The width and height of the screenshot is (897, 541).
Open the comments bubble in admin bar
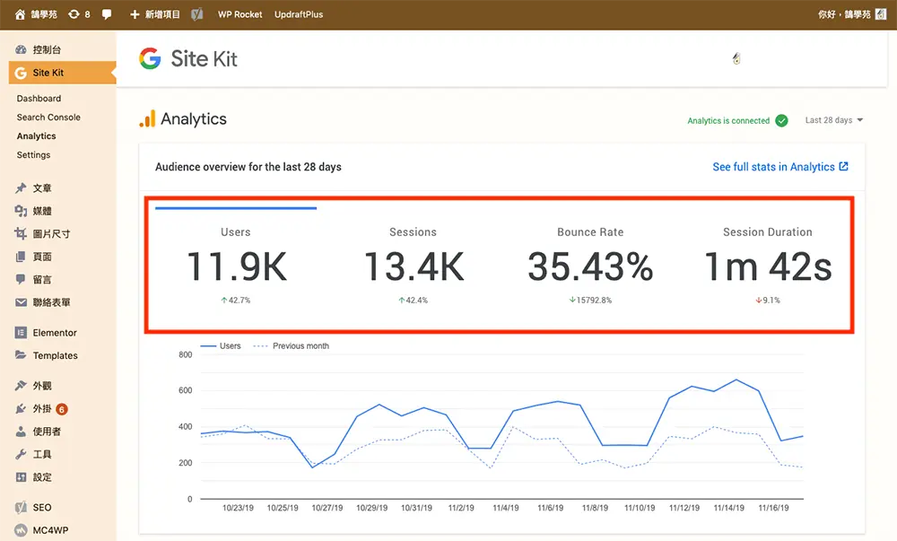[x=107, y=14]
